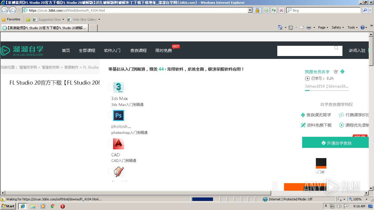Click the red Opera icon in taskbar
Screen dimensions: 374x210
coord(63,206)
